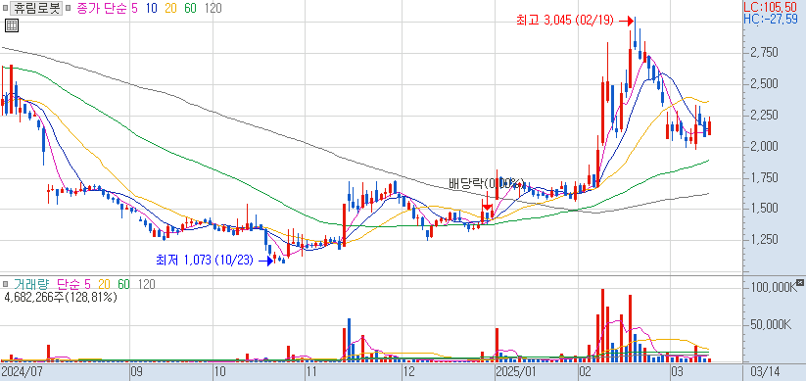Image resolution: width=806 pixels, height=381 pixels.
Task: Click the 10 month label on date axis
Action: tap(219, 372)
